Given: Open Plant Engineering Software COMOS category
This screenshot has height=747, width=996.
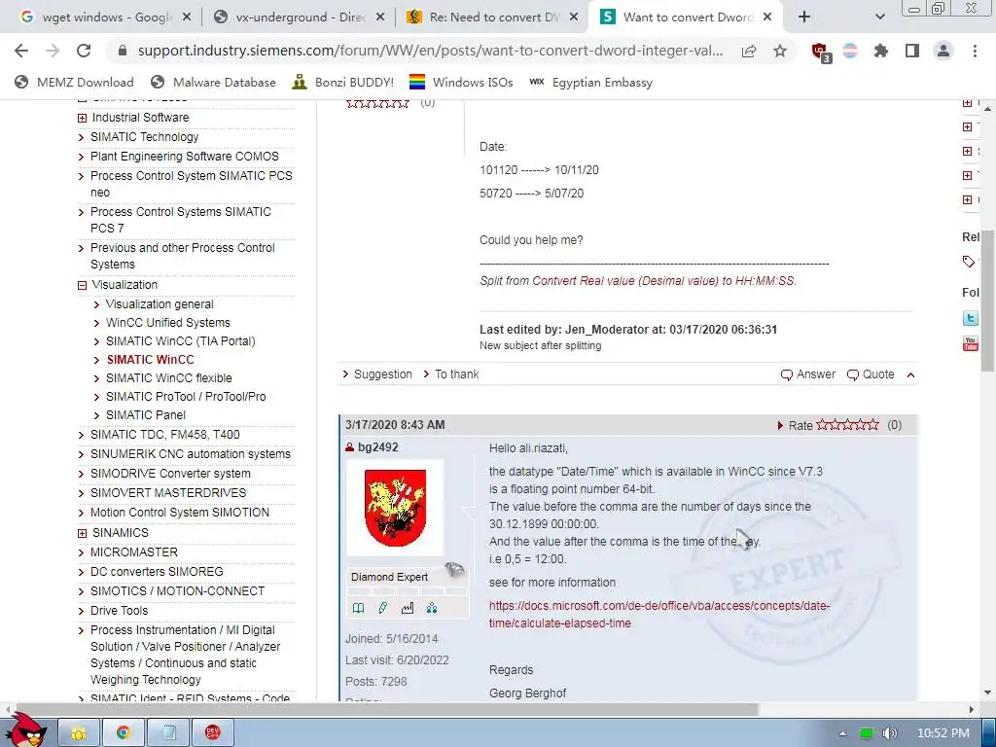Looking at the screenshot, I should click(x=184, y=157).
